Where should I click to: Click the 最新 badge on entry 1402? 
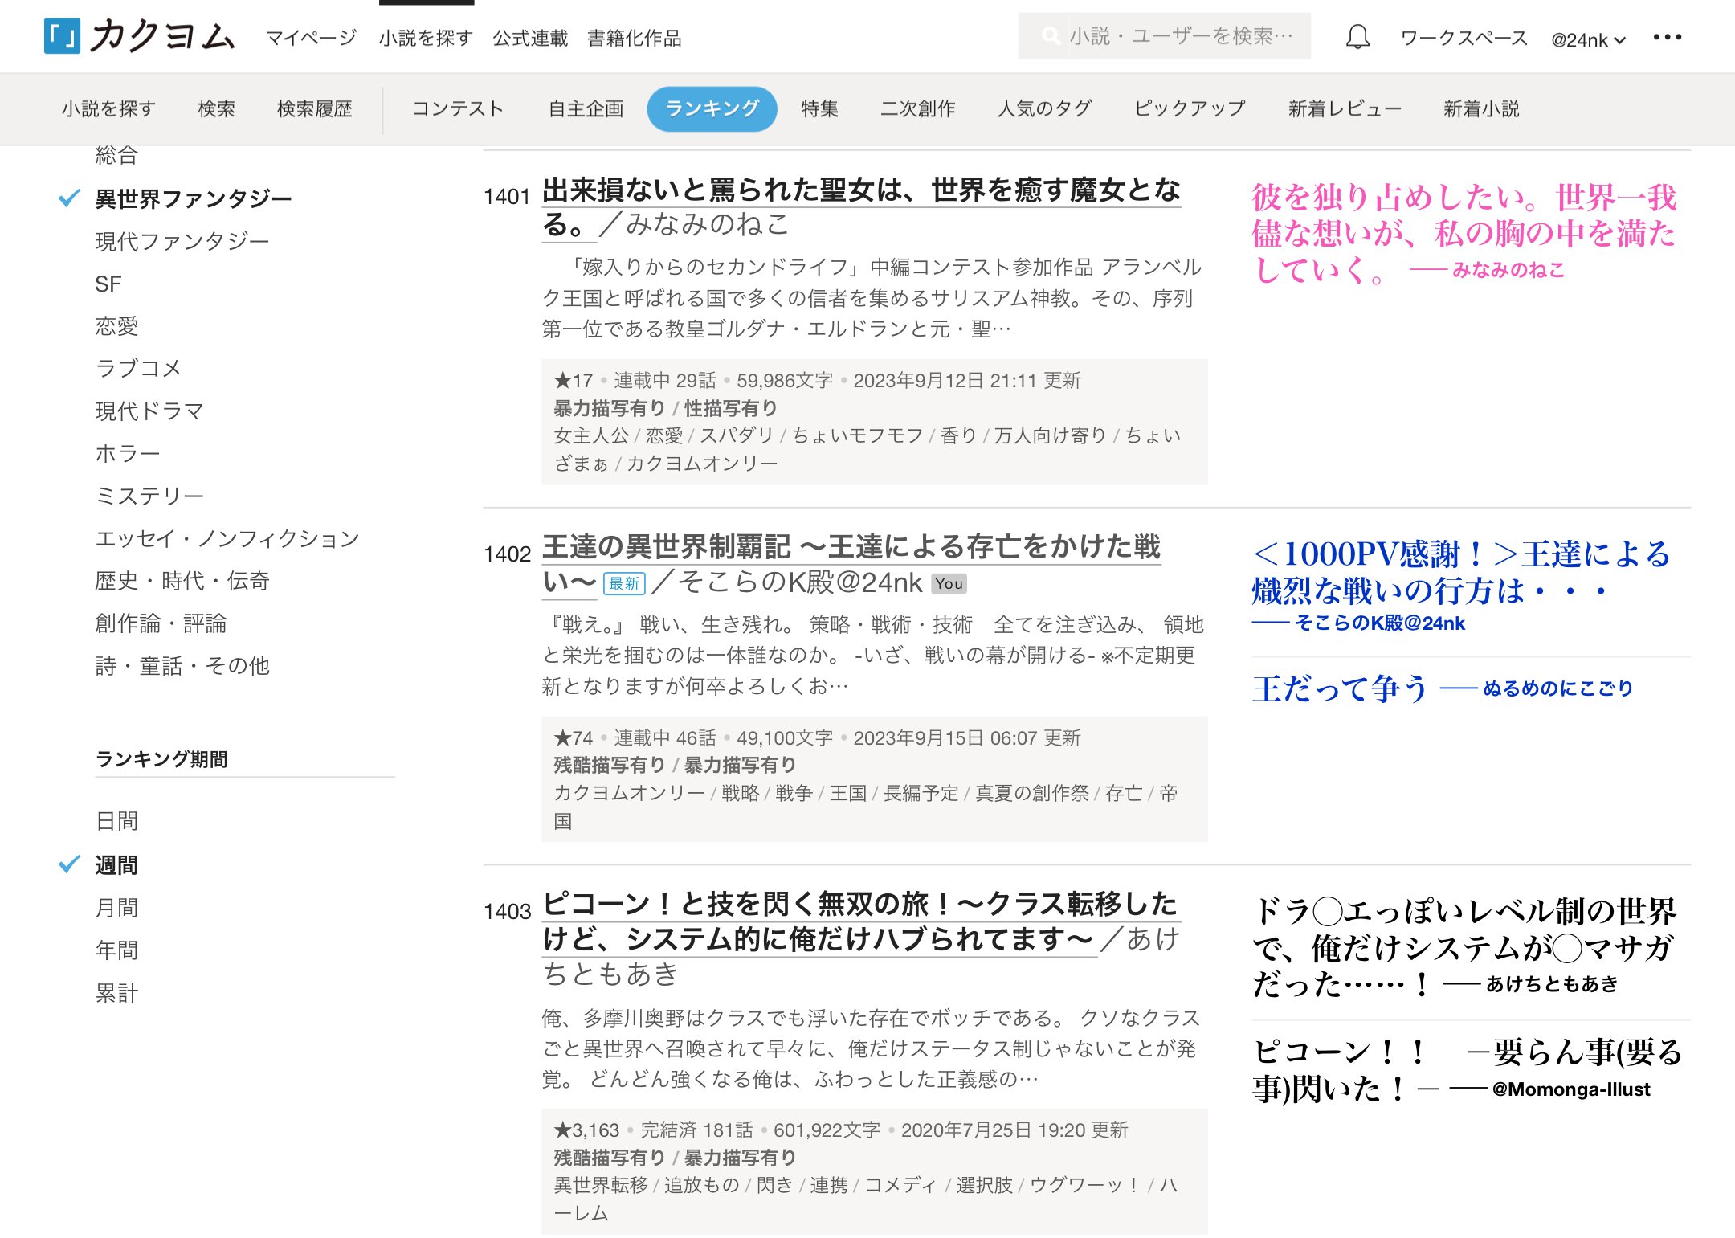623,583
